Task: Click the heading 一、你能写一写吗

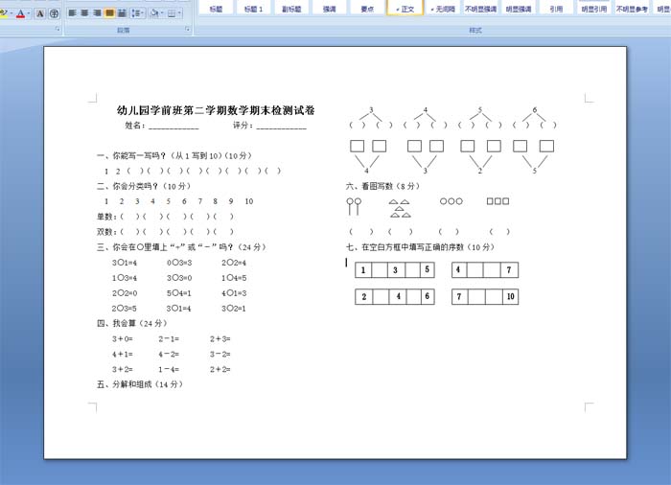Action: 175,156
